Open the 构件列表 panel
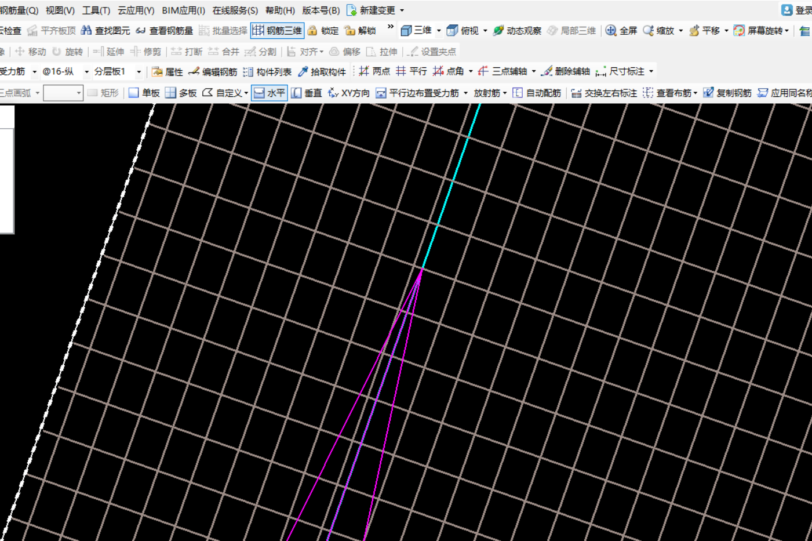The width and height of the screenshot is (812, 541). [x=267, y=72]
